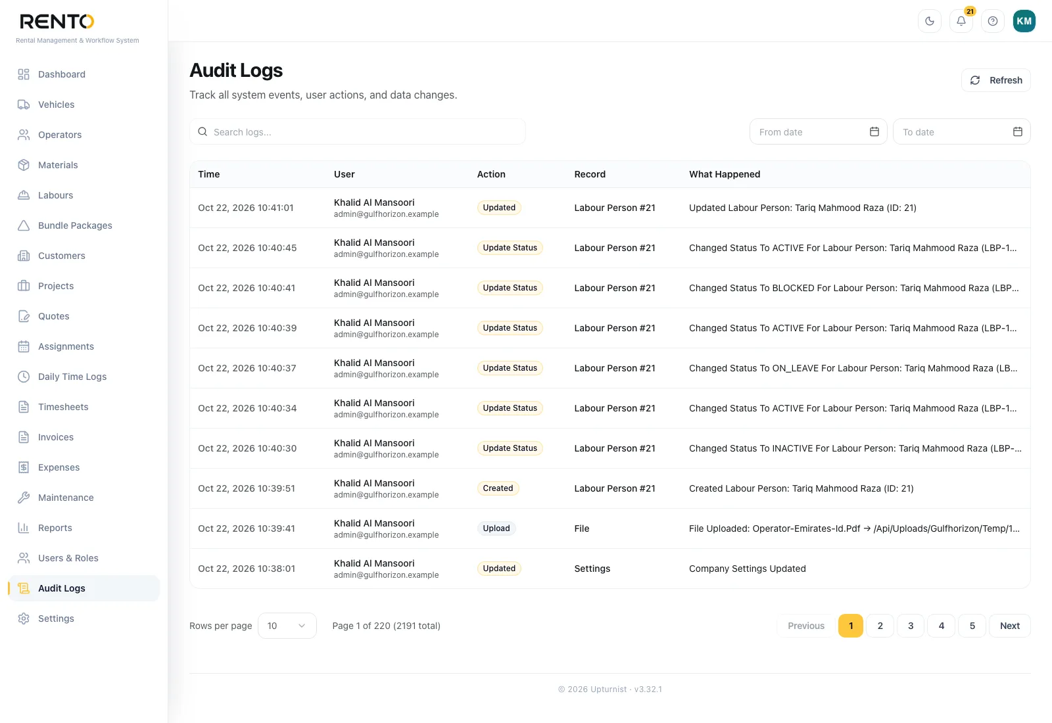Click page 4 button
This screenshot has height=723, width=1052.
(942, 626)
